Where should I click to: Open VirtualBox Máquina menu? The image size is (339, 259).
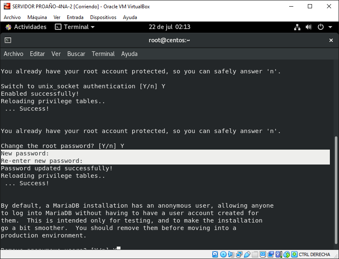point(37,17)
